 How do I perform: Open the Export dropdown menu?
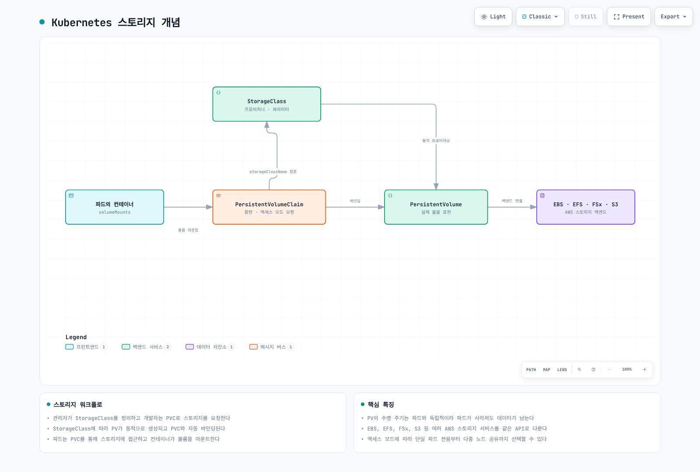(x=673, y=17)
